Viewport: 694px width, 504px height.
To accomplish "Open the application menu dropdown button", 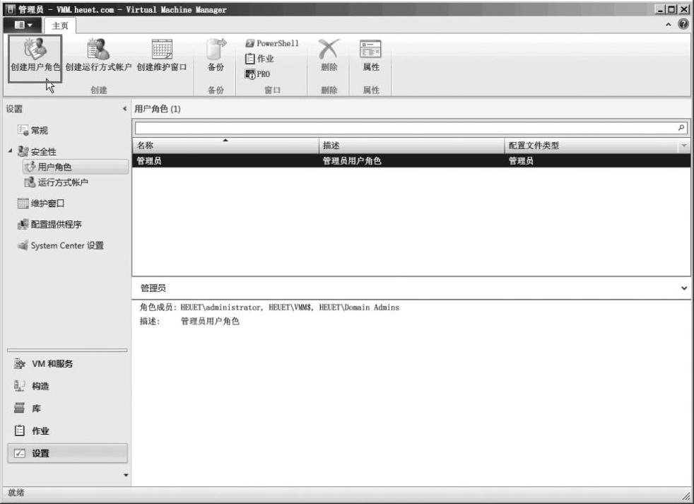I will (23, 25).
